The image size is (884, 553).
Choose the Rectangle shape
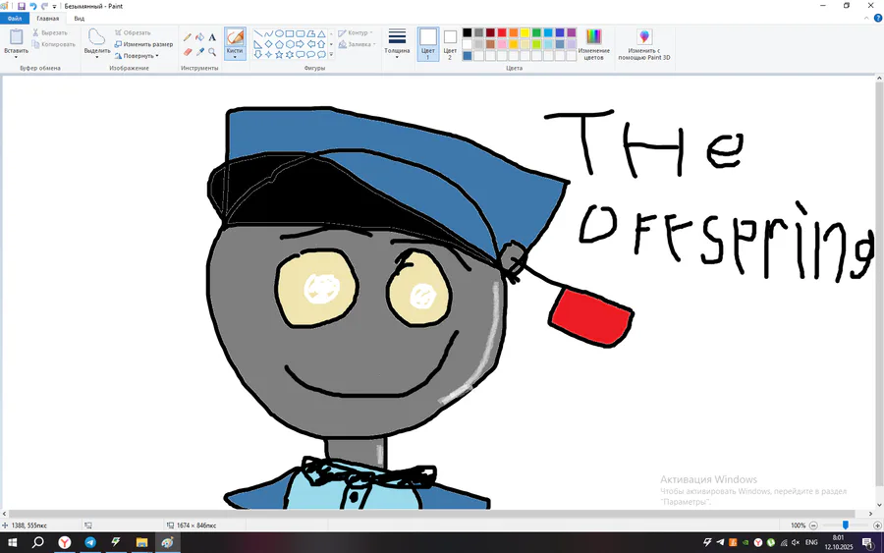(290, 33)
